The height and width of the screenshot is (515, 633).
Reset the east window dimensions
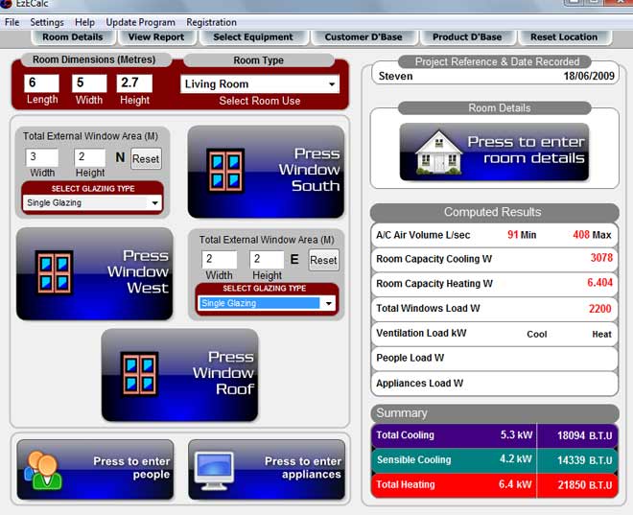coord(323,260)
